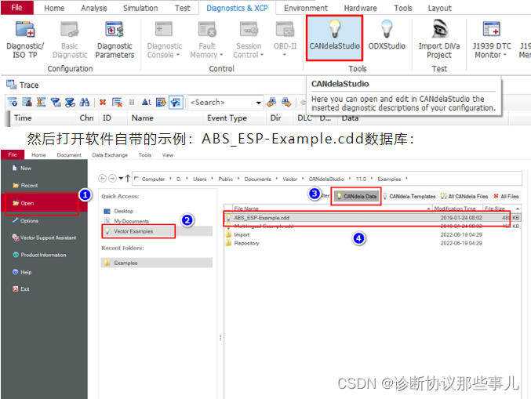The height and width of the screenshot is (399, 531).
Task: Open the Document menu in CANdelaStudio
Action: pos(69,155)
